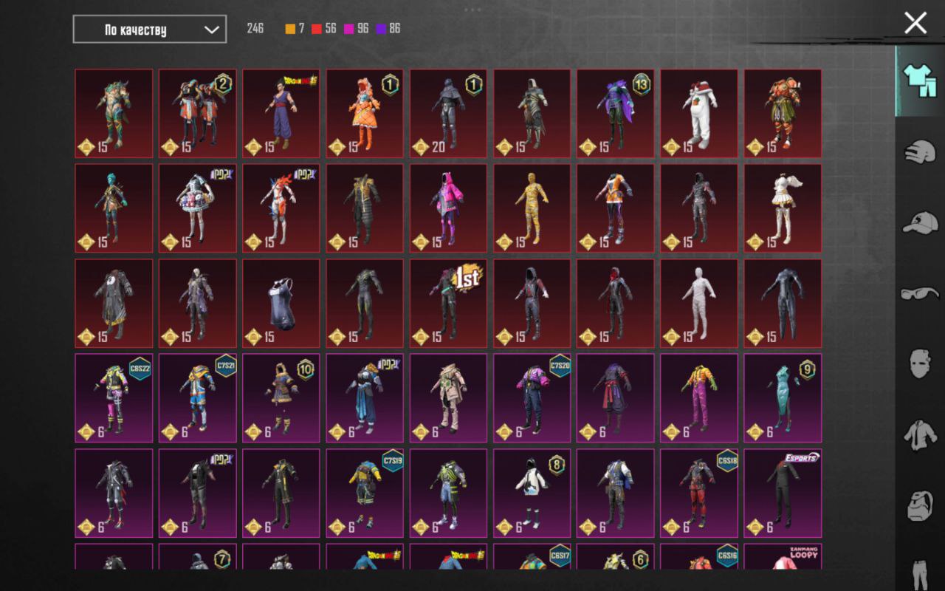Select the outfit with the '1st' badge

click(448, 303)
